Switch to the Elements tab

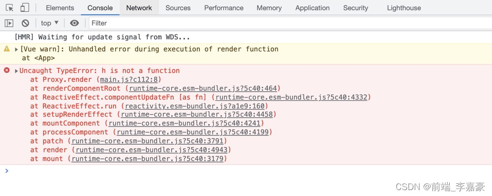pyautogui.click(x=60, y=8)
